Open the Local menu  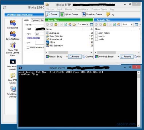click(x=59, y=9)
